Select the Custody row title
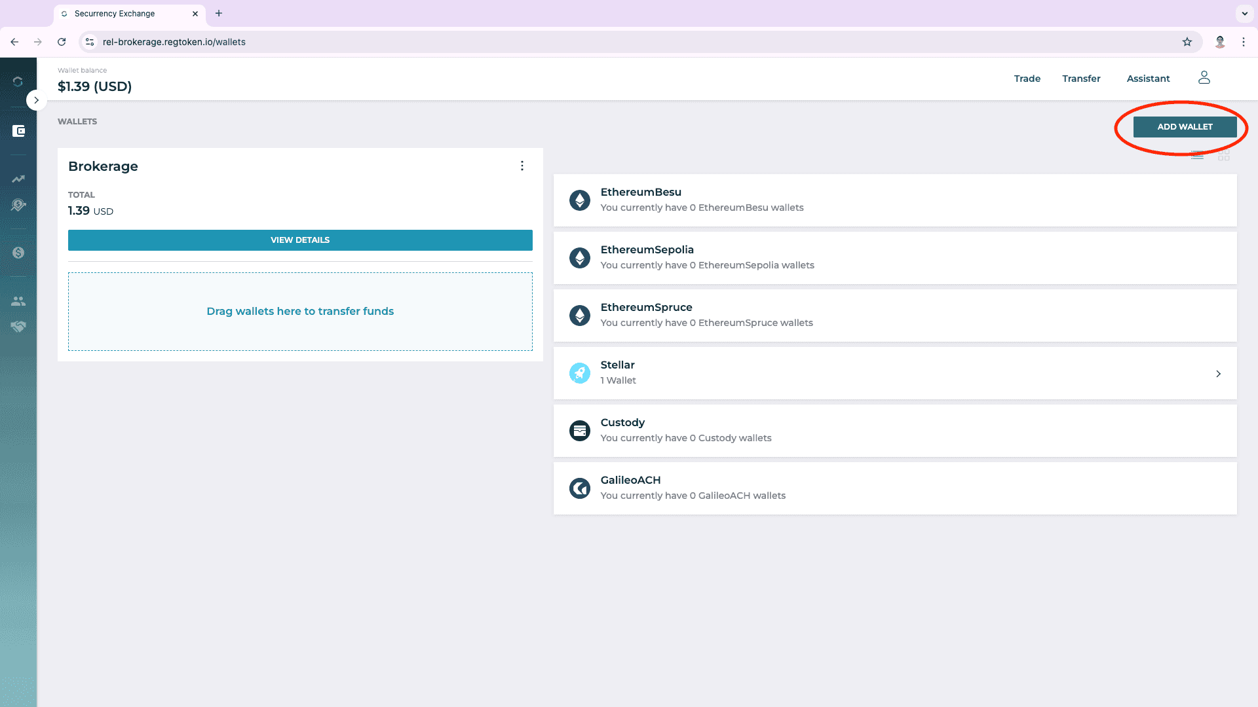Viewport: 1258px width, 707px height. coord(622,423)
